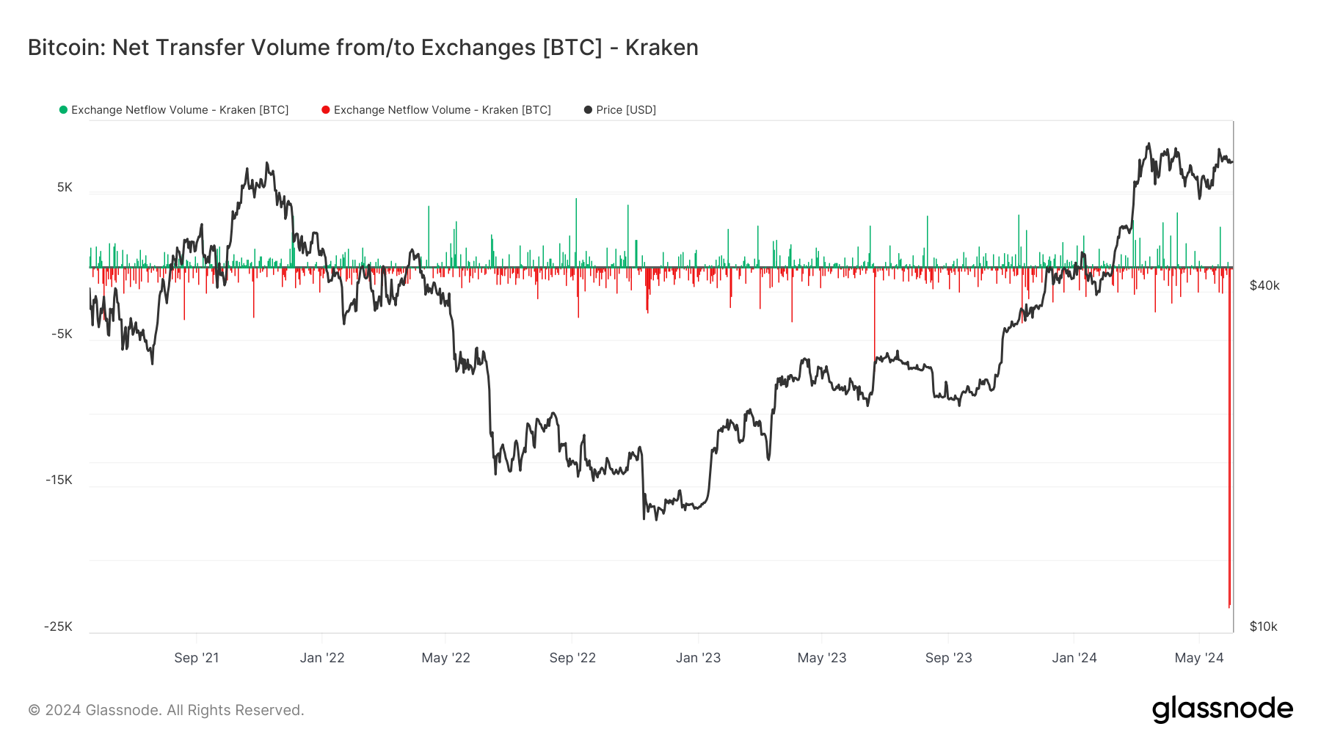Select the May '22 x-axis label
This screenshot has width=1321, height=743.
(x=445, y=658)
